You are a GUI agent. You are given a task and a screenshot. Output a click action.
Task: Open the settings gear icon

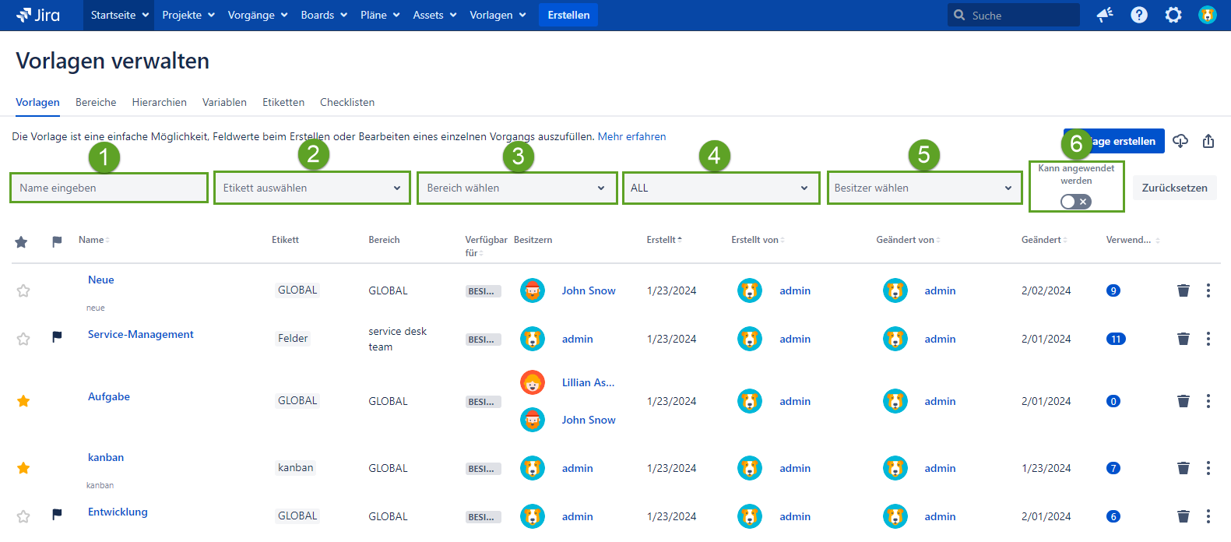(1173, 15)
